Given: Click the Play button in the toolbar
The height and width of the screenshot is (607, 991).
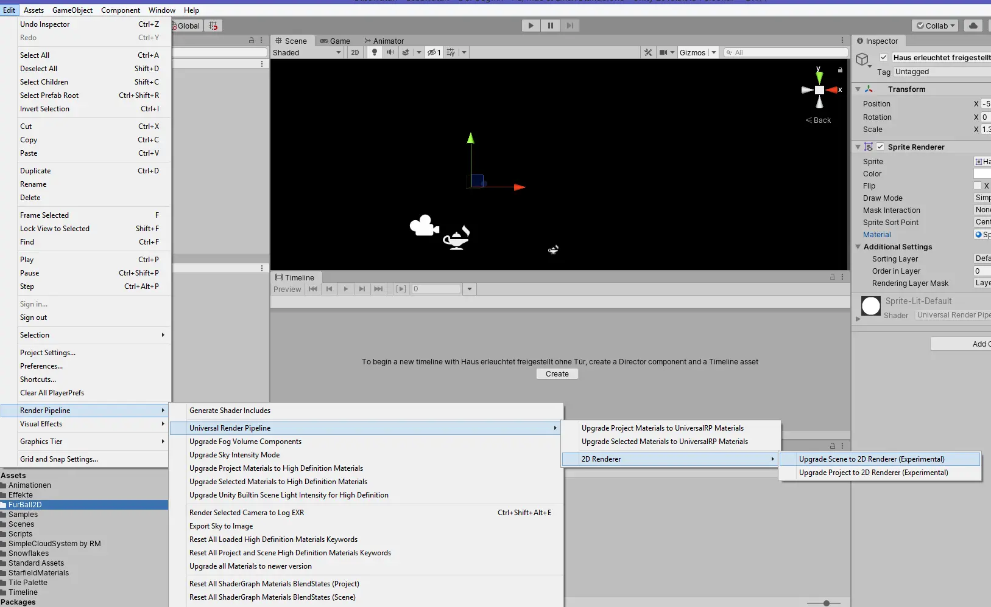Looking at the screenshot, I should [x=531, y=26].
